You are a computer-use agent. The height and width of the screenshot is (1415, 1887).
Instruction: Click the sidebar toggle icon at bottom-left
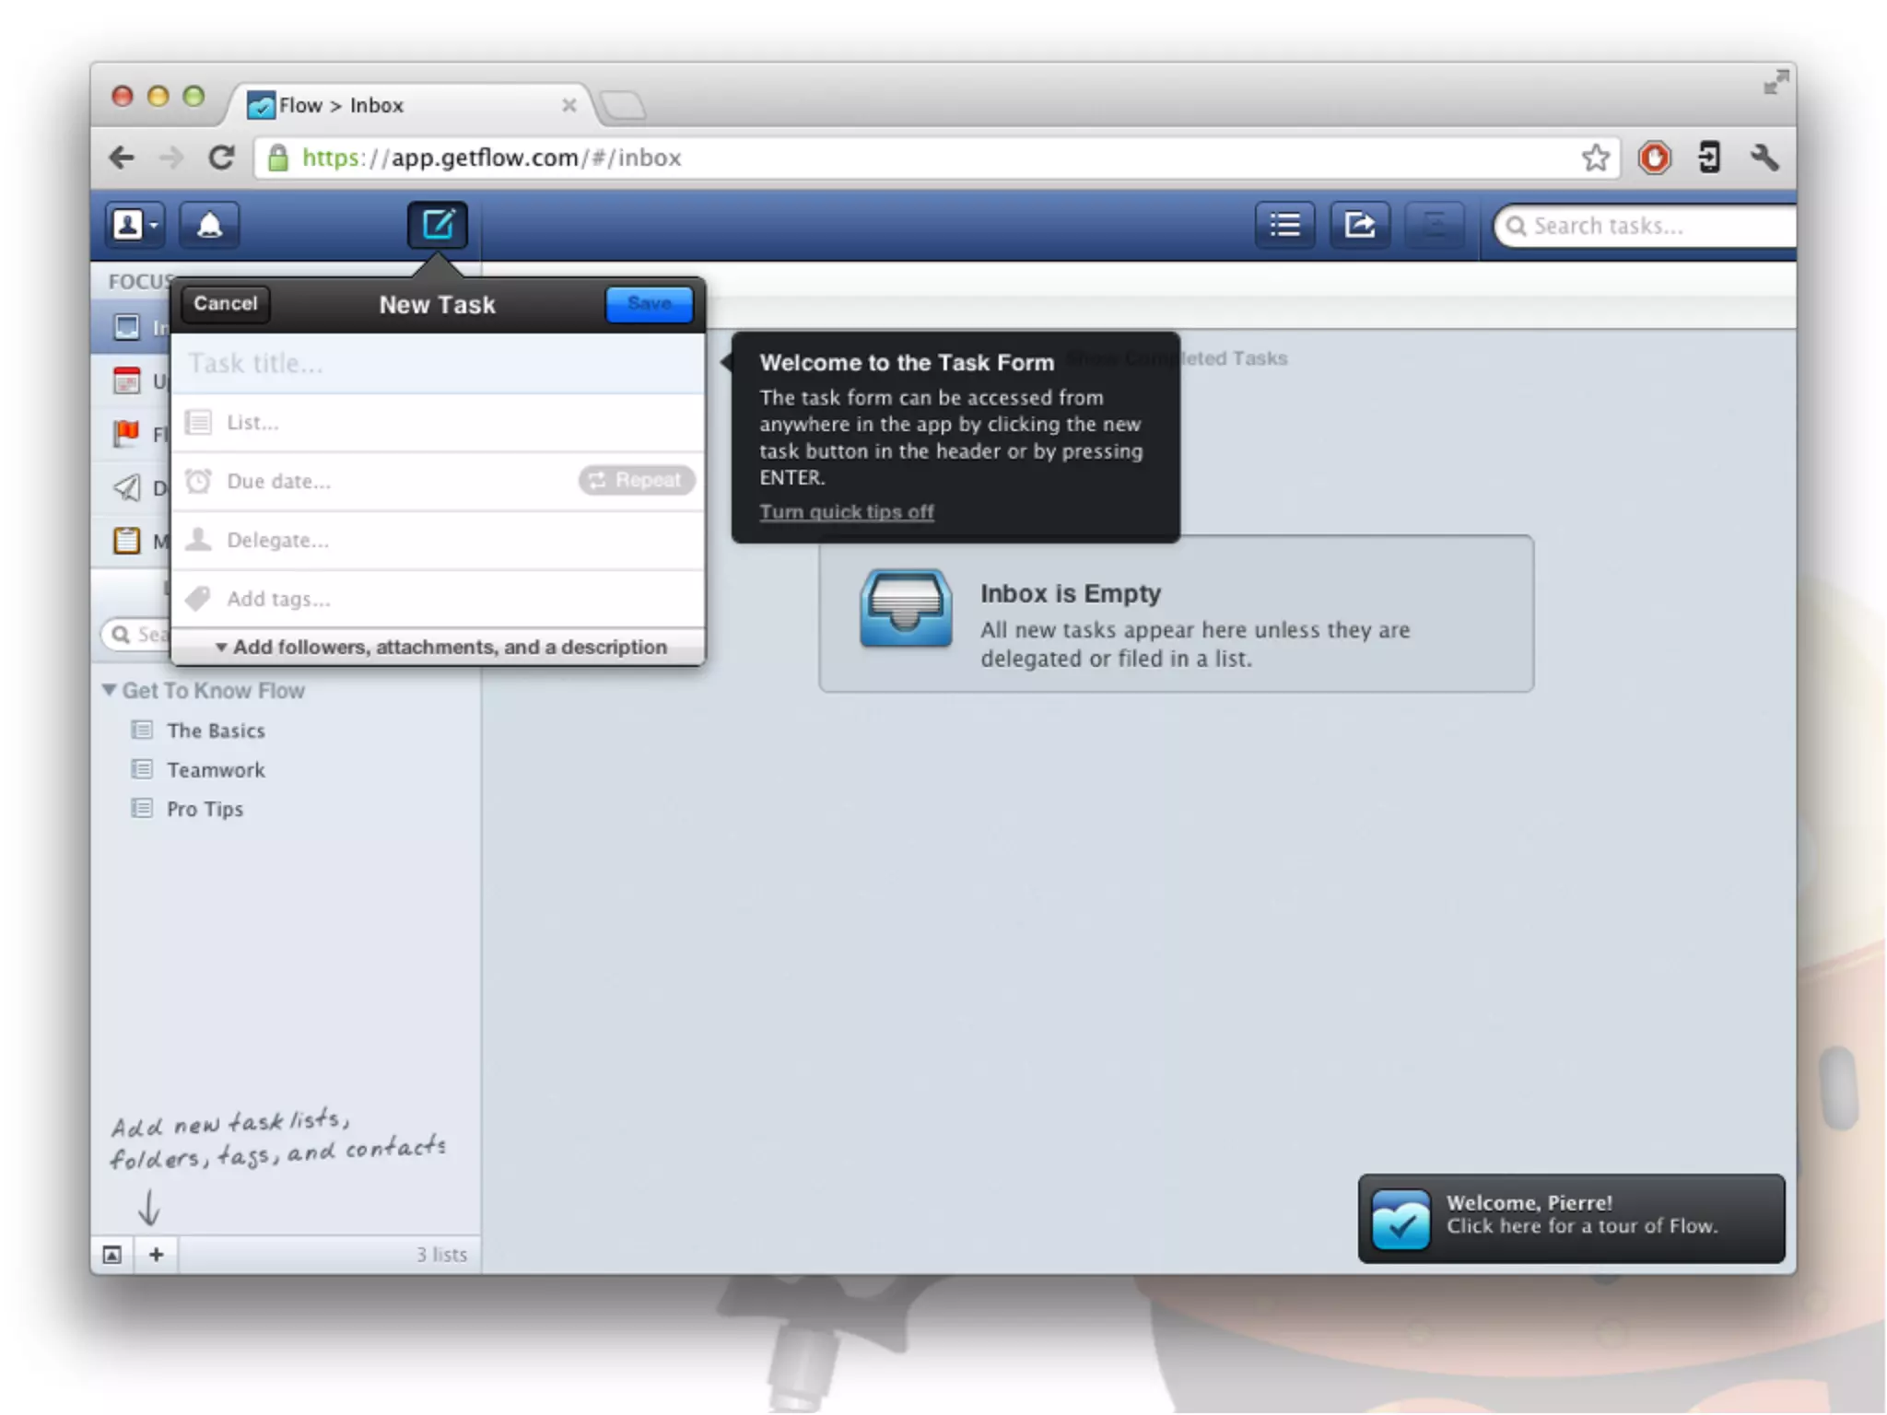(112, 1254)
